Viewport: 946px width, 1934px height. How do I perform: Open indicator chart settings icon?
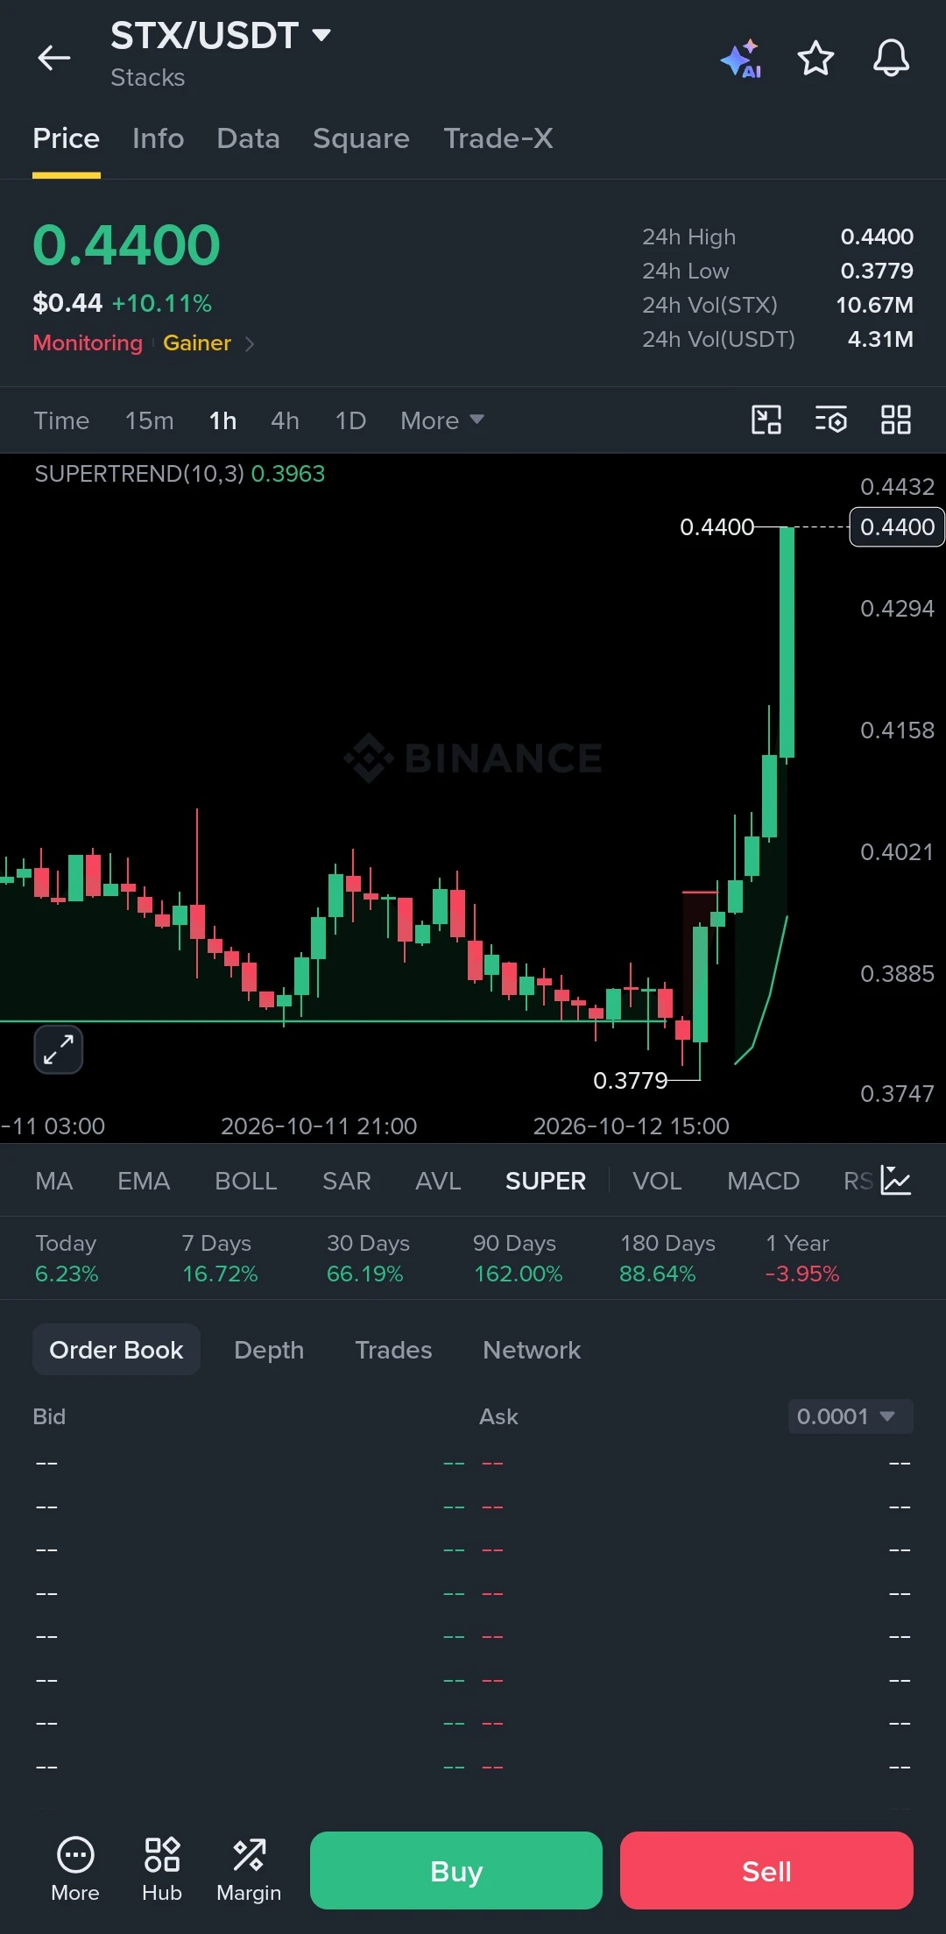(896, 1181)
